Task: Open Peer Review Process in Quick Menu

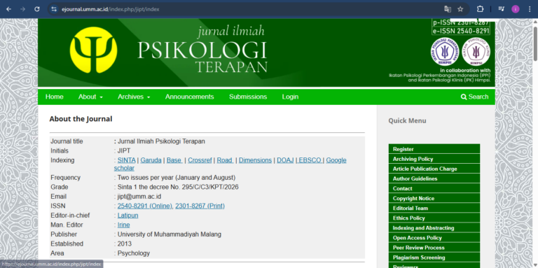Action: click(x=434, y=248)
